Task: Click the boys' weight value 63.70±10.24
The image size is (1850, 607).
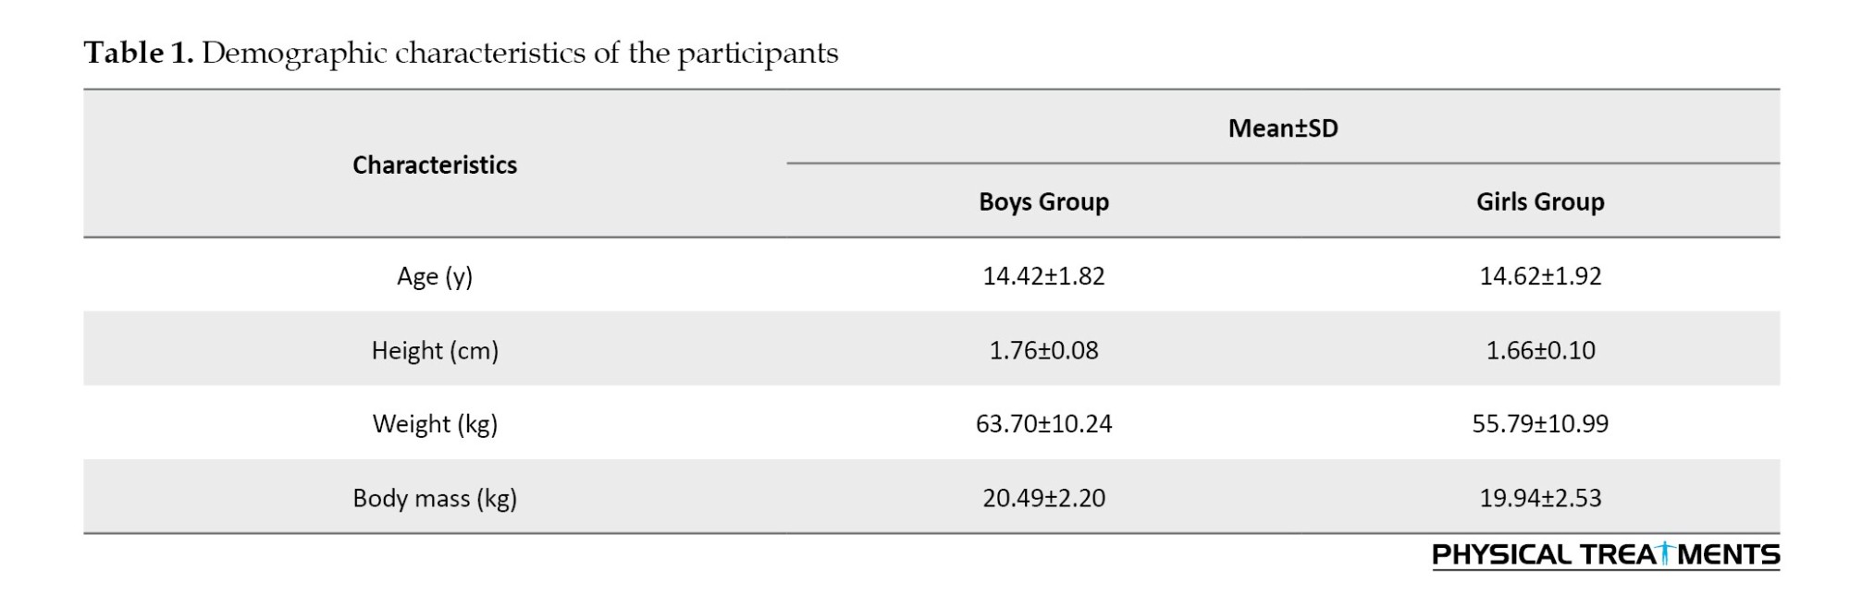Action: pyautogui.click(x=1043, y=424)
